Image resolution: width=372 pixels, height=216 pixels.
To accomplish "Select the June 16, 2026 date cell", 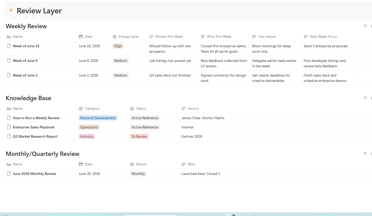I will click(93, 49).
